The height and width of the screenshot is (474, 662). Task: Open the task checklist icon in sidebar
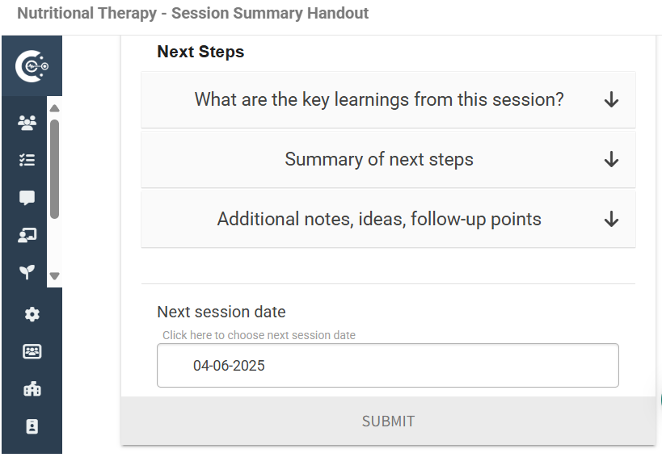click(x=27, y=160)
